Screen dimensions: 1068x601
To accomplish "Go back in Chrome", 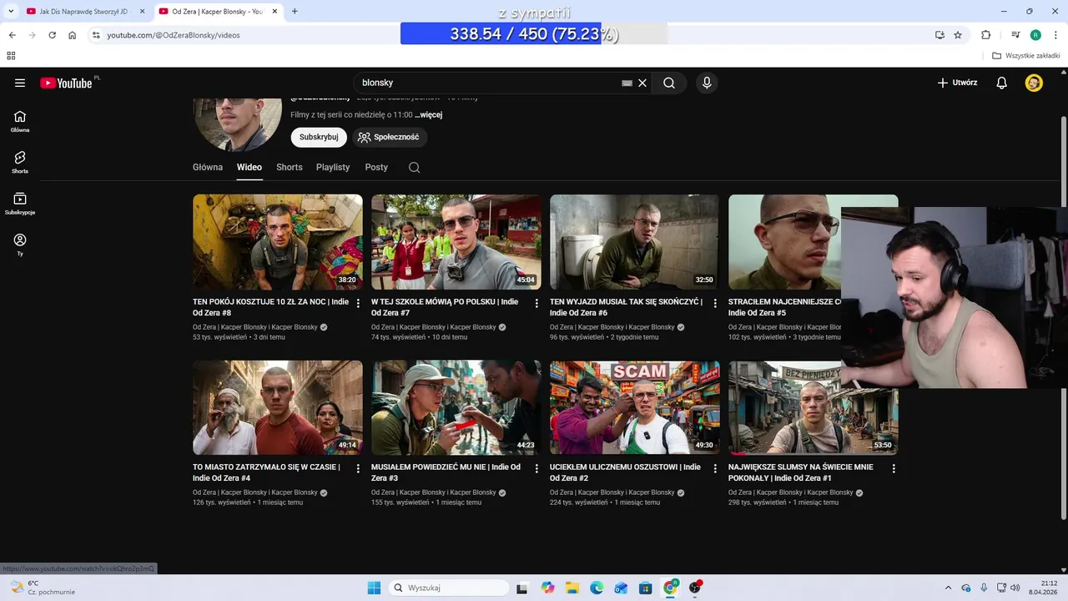I will coord(12,35).
